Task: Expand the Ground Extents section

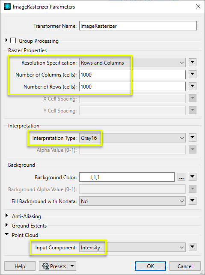Action: tap(7, 225)
